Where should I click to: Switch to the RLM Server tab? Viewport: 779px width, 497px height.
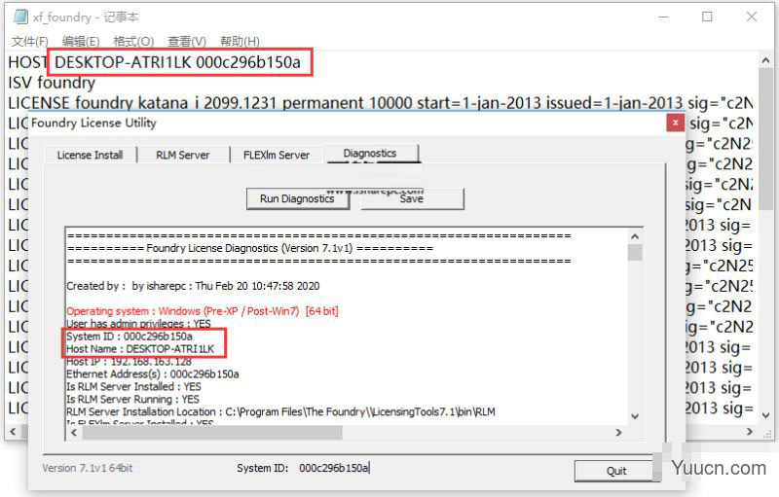coord(183,156)
